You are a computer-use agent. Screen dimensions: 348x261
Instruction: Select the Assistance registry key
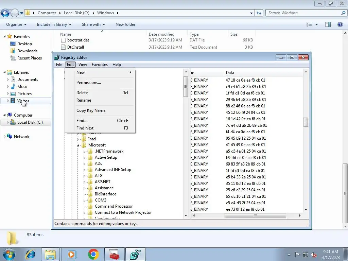tap(104, 188)
